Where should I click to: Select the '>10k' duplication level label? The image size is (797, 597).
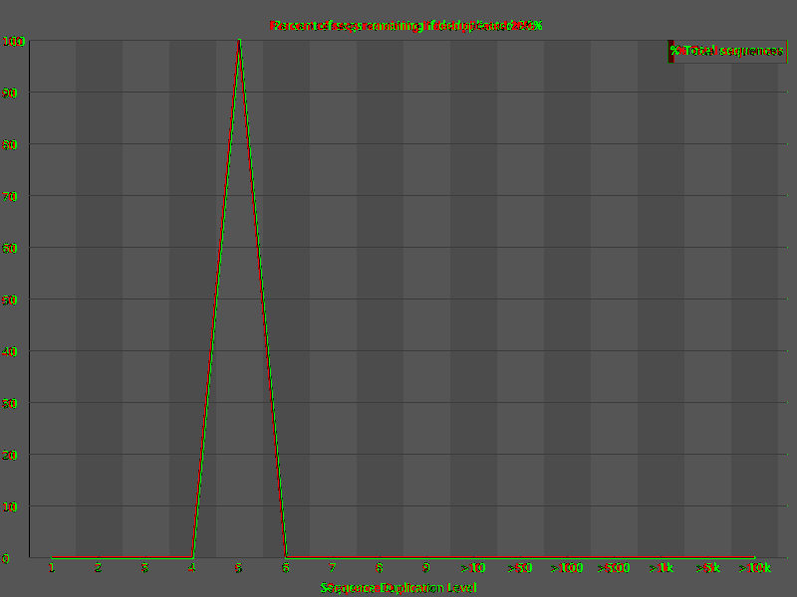pos(755,567)
